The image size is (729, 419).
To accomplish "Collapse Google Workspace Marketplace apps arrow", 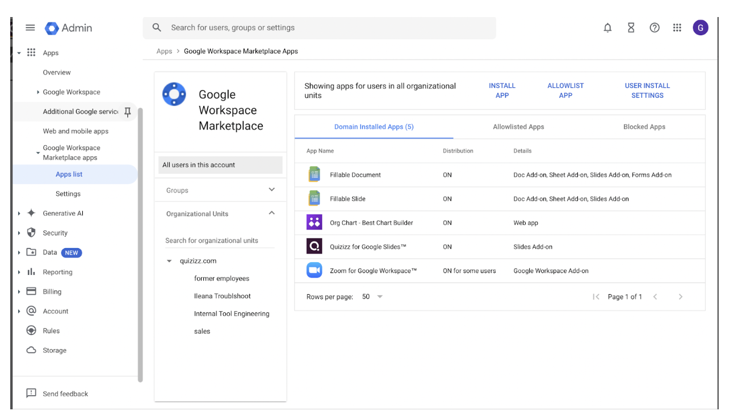I will tap(38, 153).
